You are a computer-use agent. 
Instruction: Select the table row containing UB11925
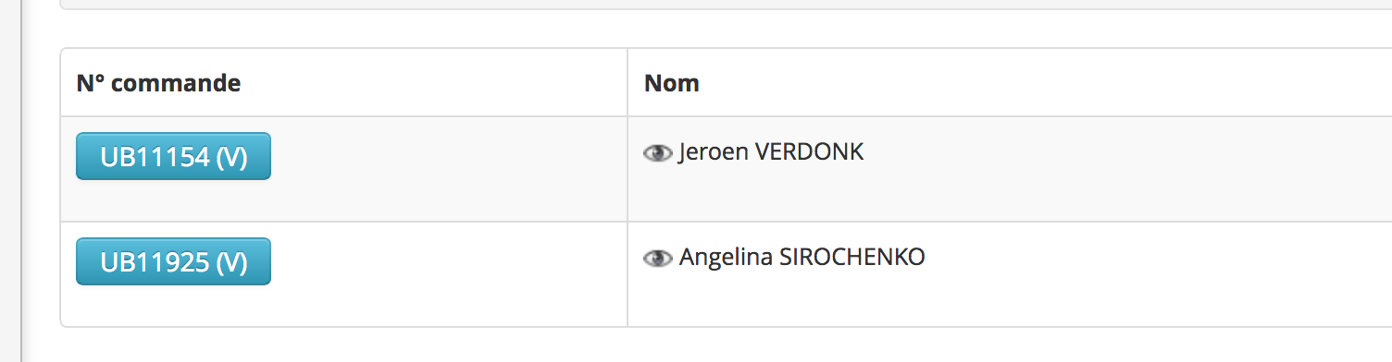[727, 274]
